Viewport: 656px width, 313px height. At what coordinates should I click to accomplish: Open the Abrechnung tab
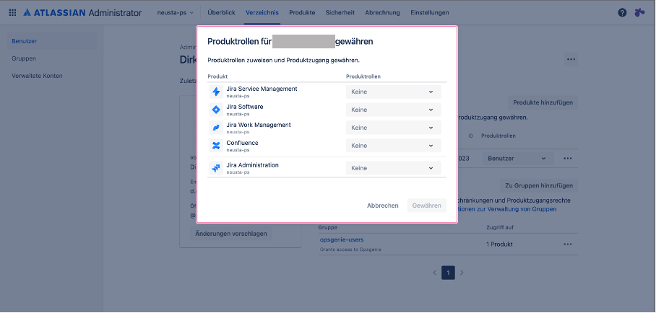[382, 12]
